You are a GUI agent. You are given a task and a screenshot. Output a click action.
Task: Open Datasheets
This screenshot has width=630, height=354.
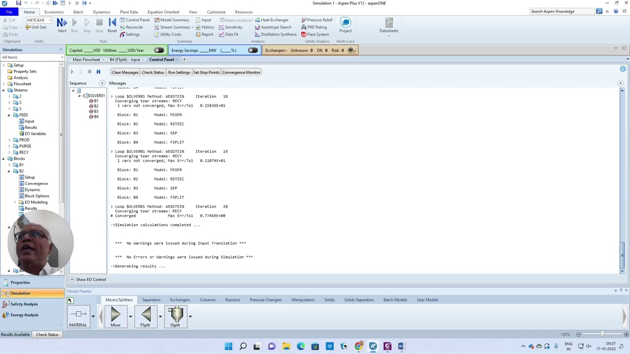(x=389, y=25)
